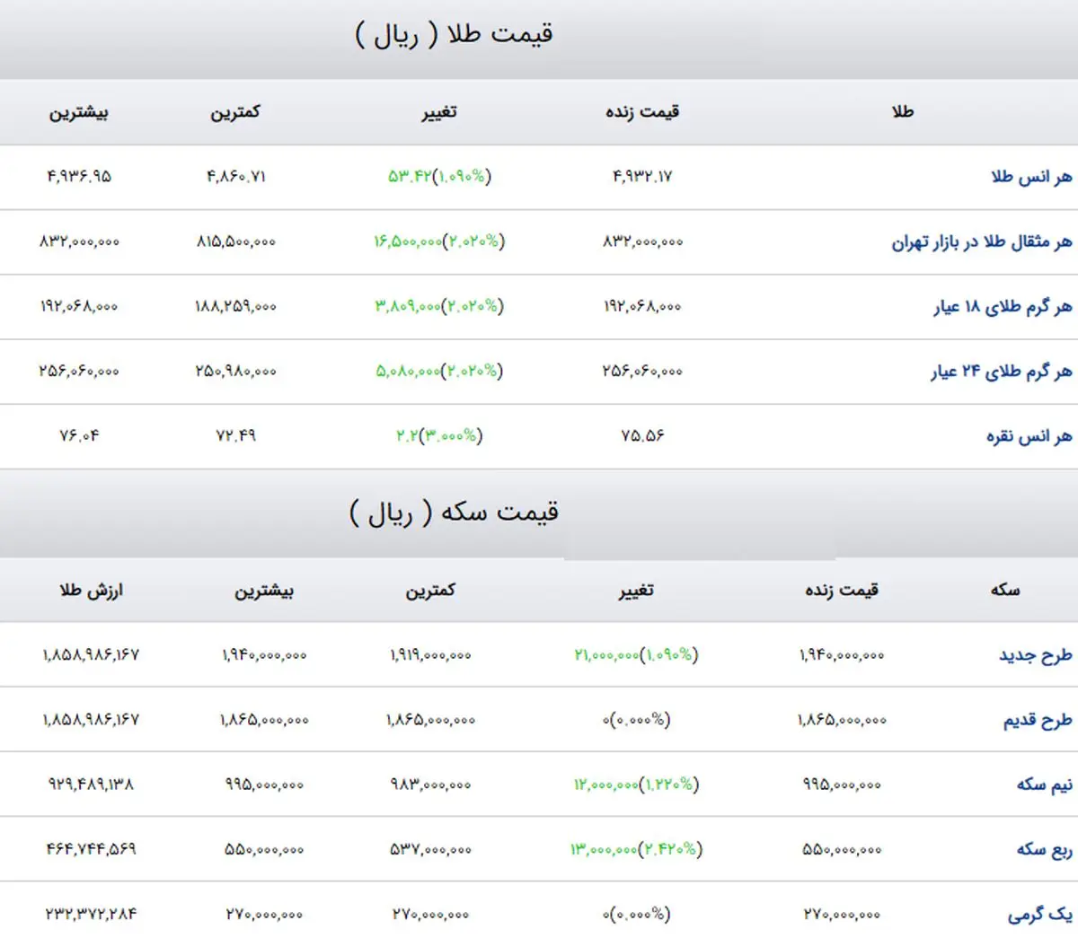Screen dimensions: 1078x938
Task: Click the green change value for 'نیم سکه'
Action: (x=636, y=785)
